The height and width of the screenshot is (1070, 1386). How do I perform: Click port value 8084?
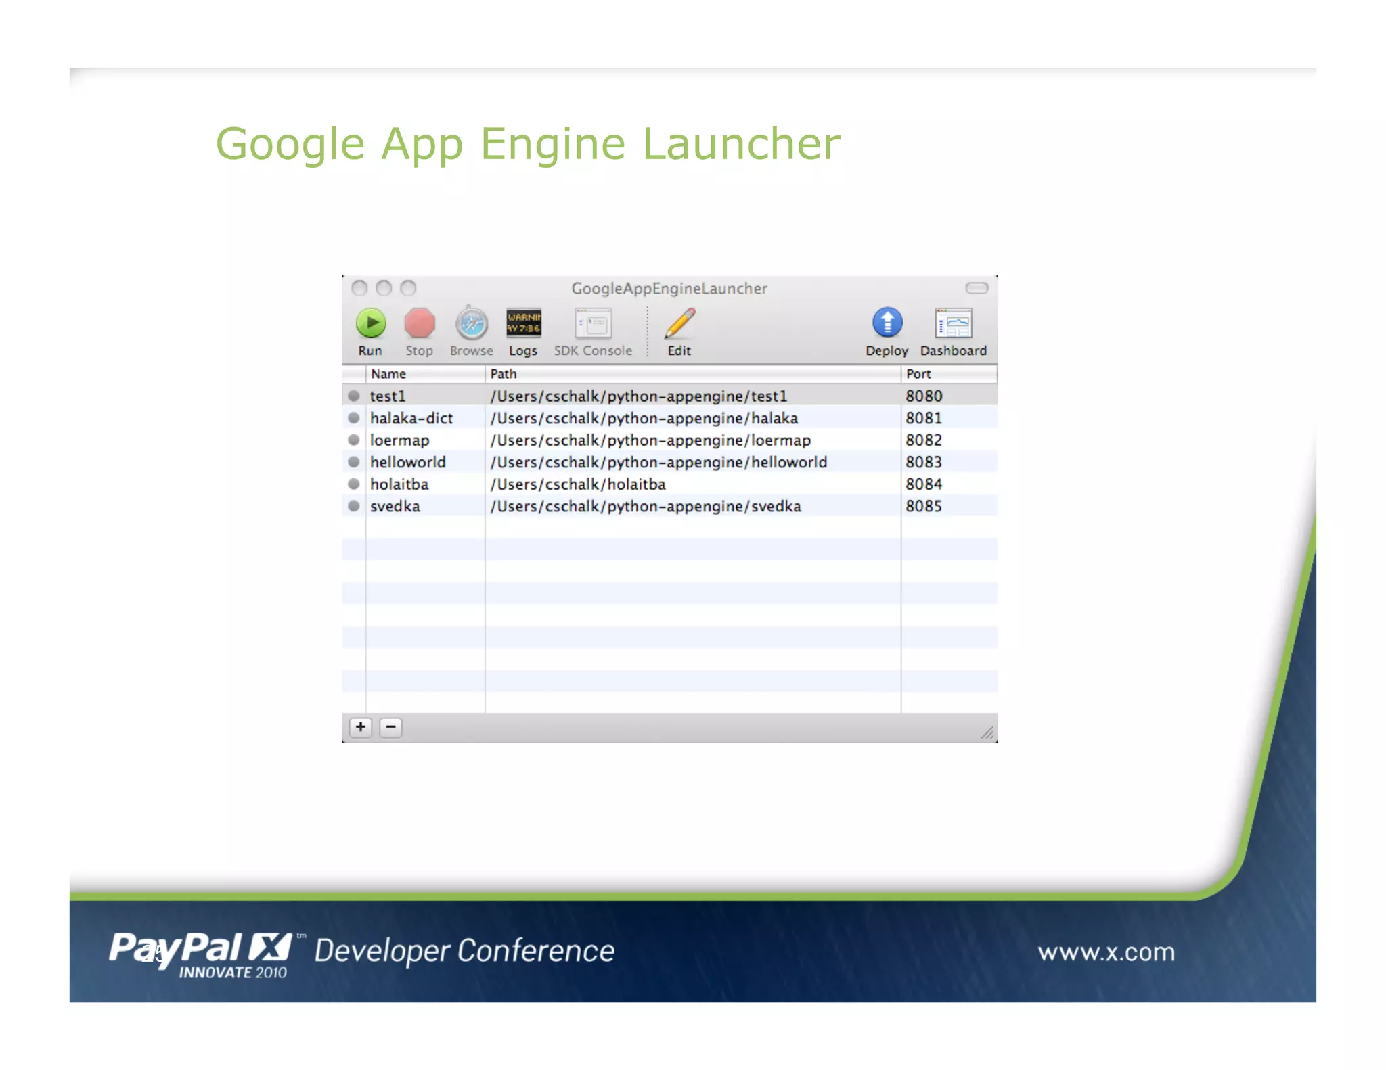click(x=924, y=484)
